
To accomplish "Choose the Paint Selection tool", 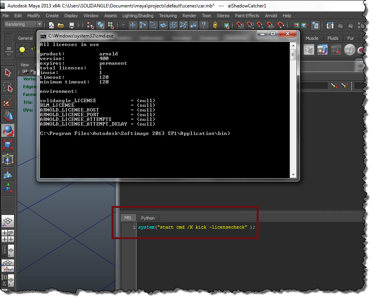I will (8, 102).
